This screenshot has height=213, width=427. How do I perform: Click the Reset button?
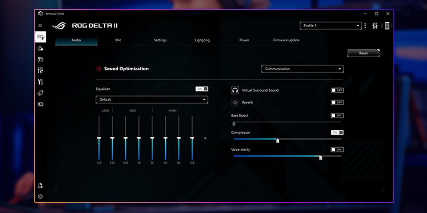pos(363,53)
